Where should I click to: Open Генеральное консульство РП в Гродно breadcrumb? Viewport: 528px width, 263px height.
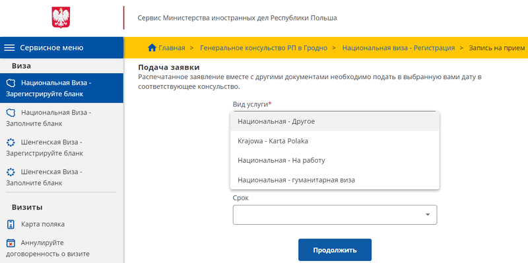tap(263, 47)
